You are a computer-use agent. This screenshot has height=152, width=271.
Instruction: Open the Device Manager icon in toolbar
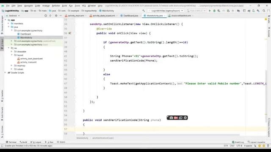[x=253, y=11]
